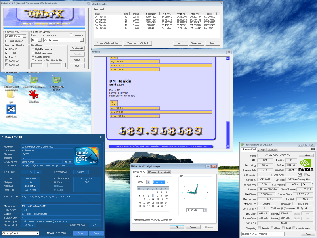The width and height of the screenshot is (317, 238).
Task: Open the CPU #1 / Core #1 dropdown
Action: click(x=37, y=233)
